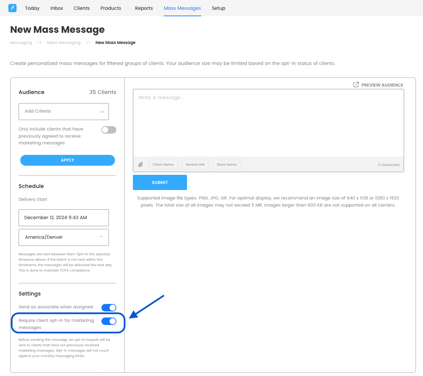Enable only previously agreed clients toggle
The width and height of the screenshot is (423, 376).
[x=109, y=130]
